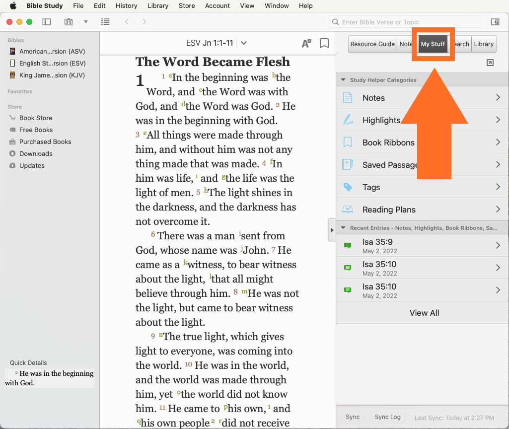Toggle the right study panel icon
Viewport: 509px width, 429px height.
coord(495,22)
